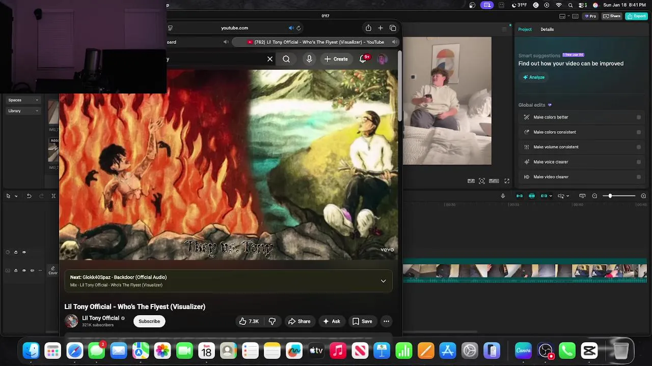This screenshot has height=366, width=652.
Task: Click the preview zoom-to-fit icon
Action: click(x=482, y=181)
